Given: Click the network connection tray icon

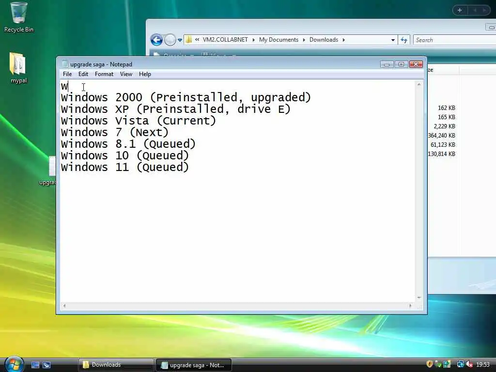Looking at the screenshot, I should coord(460,364).
